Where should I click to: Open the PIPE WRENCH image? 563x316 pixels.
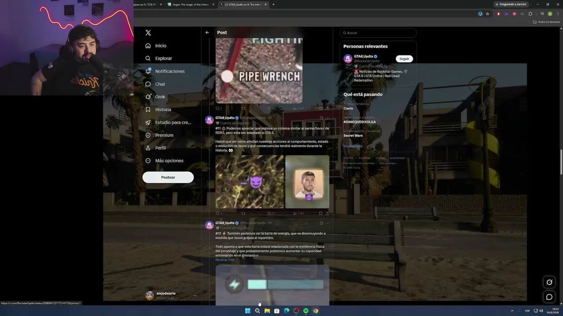click(x=259, y=70)
